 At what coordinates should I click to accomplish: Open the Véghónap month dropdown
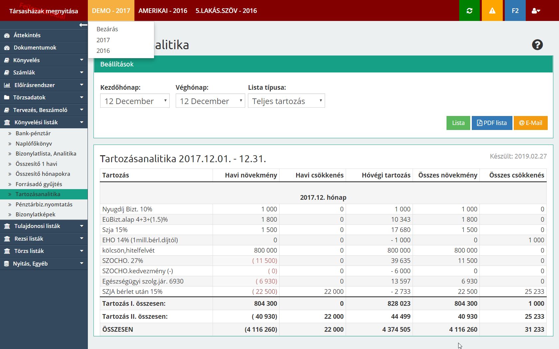(210, 101)
